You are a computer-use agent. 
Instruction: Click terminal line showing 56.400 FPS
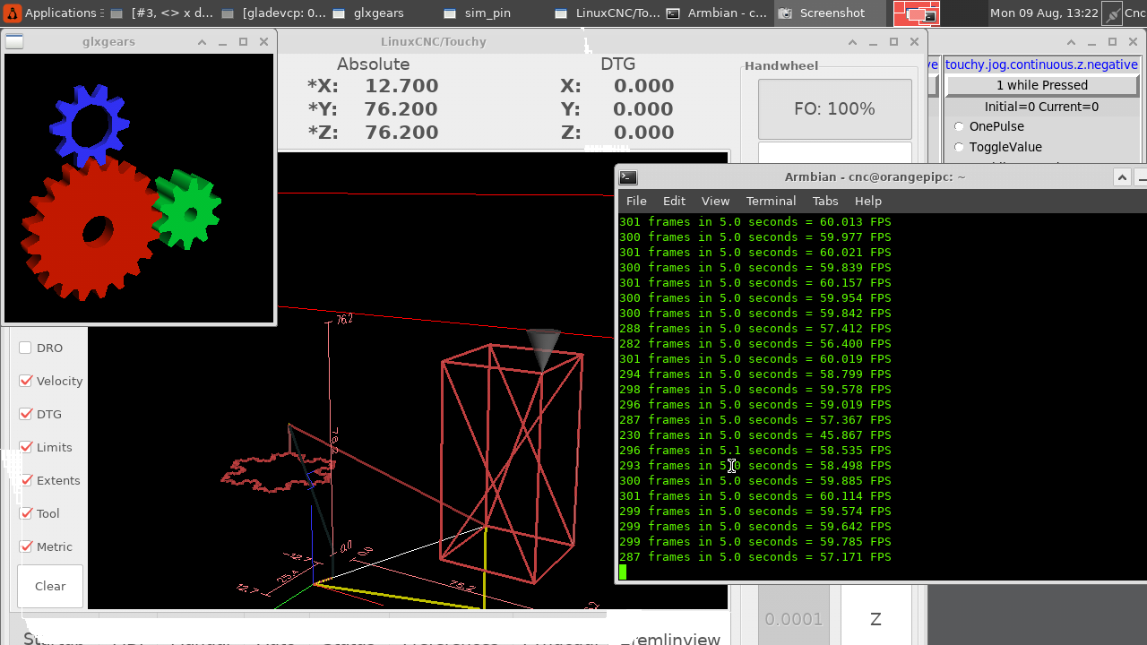coord(755,344)
